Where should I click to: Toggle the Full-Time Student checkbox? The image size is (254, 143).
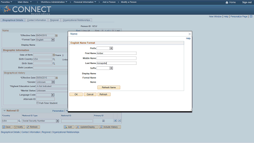38,103
